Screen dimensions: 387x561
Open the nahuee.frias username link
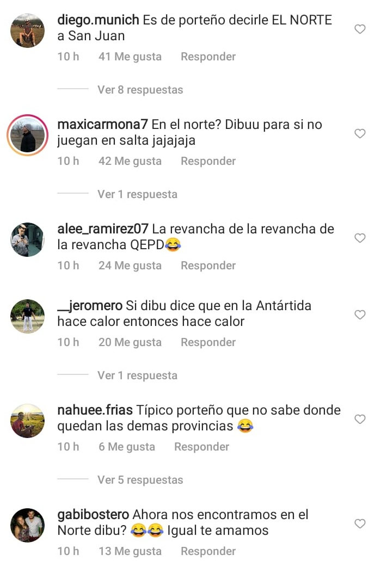pyautogui.click(x=95, y=410)
